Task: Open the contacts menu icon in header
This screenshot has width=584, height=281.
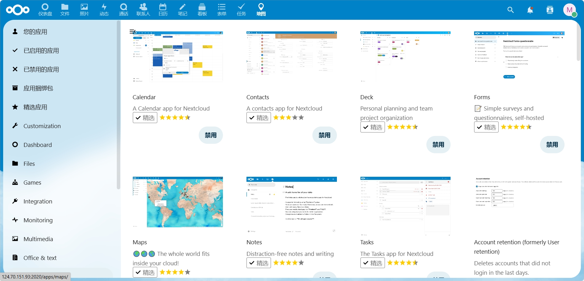Action: pos(550,10)
